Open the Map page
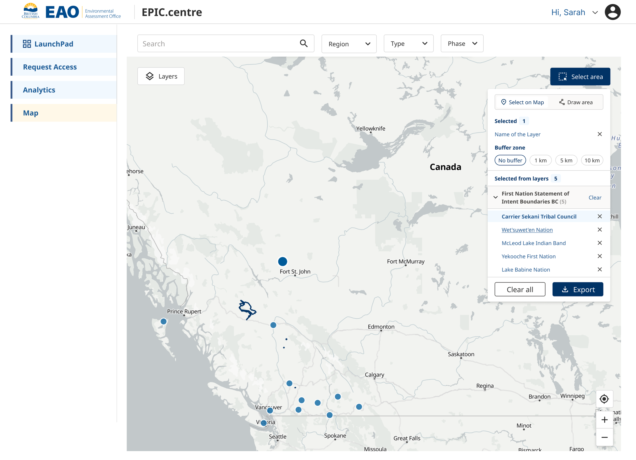 (x=64, y=113)
